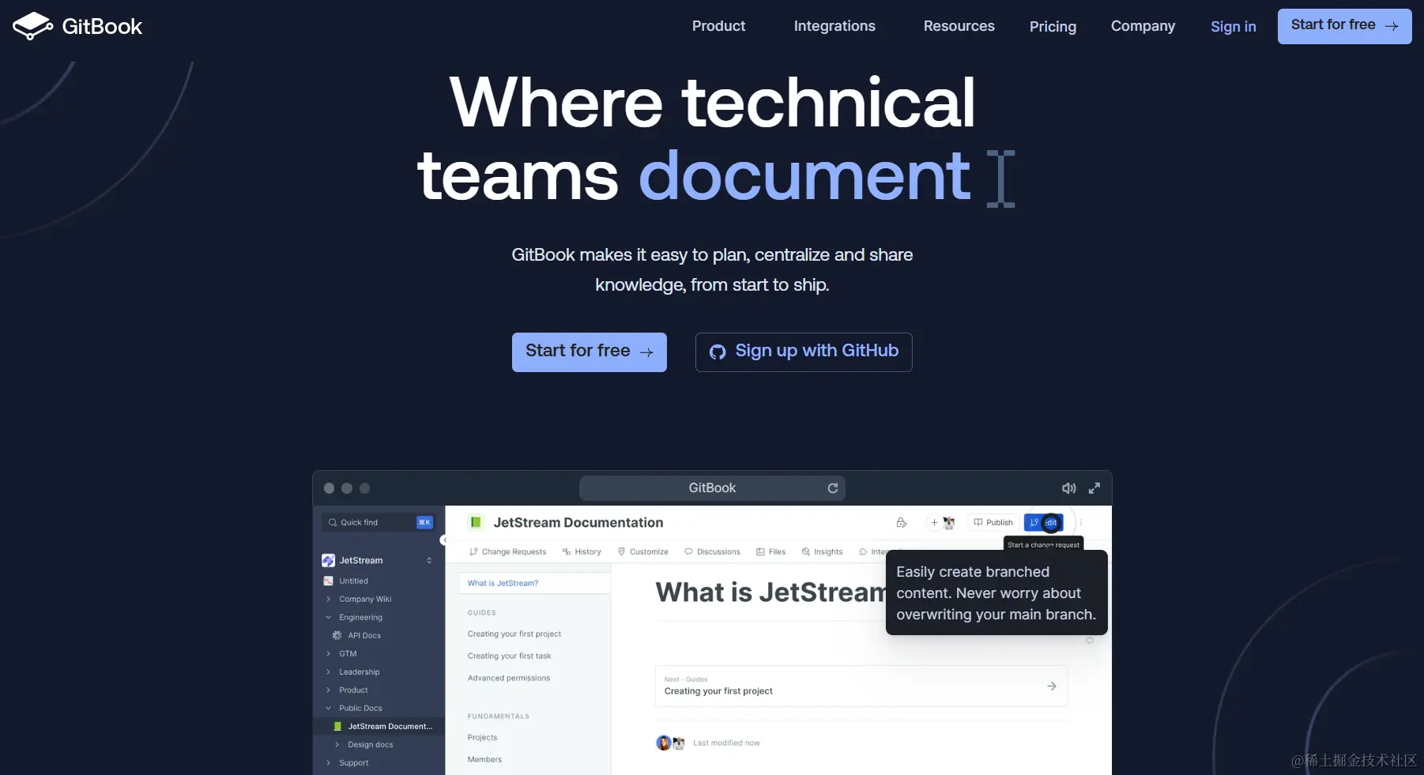1424x775 pixels.
Task: Open the Untitled space in sidebar
Action: pyautogui.click(x=352, y=581)
